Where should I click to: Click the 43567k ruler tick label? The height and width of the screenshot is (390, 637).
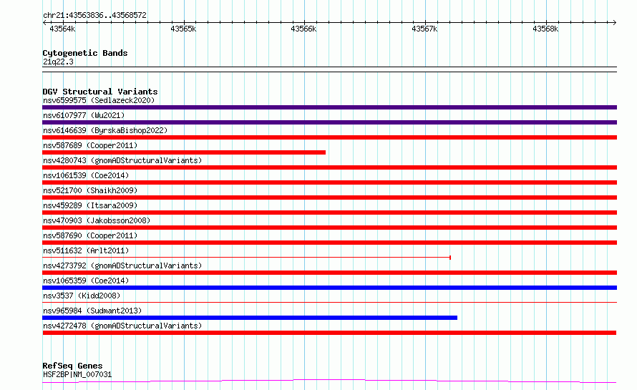click(424, 29)
